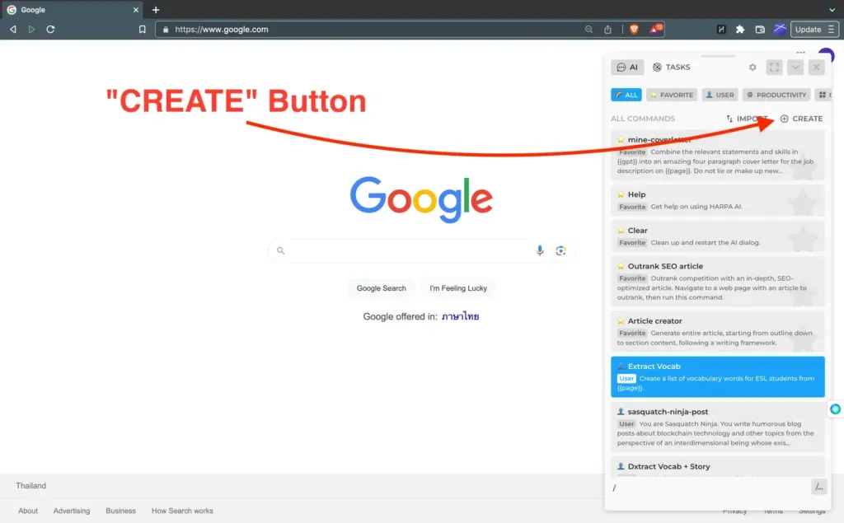Select the Extract Vocab command

click(718, 376)
